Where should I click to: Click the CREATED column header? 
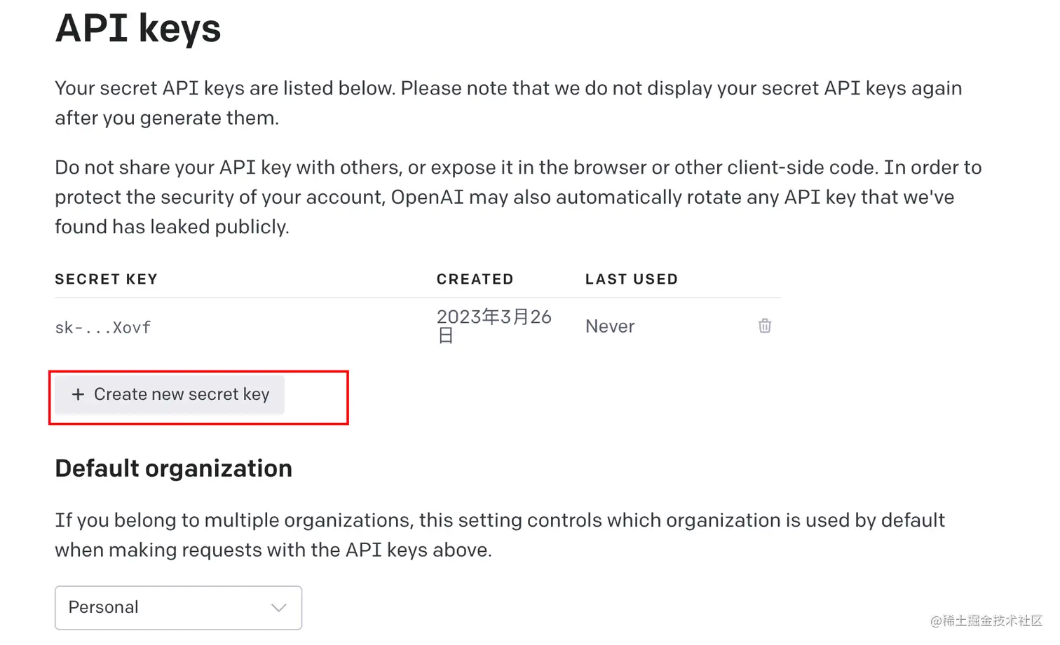click(x=475, y=279)
